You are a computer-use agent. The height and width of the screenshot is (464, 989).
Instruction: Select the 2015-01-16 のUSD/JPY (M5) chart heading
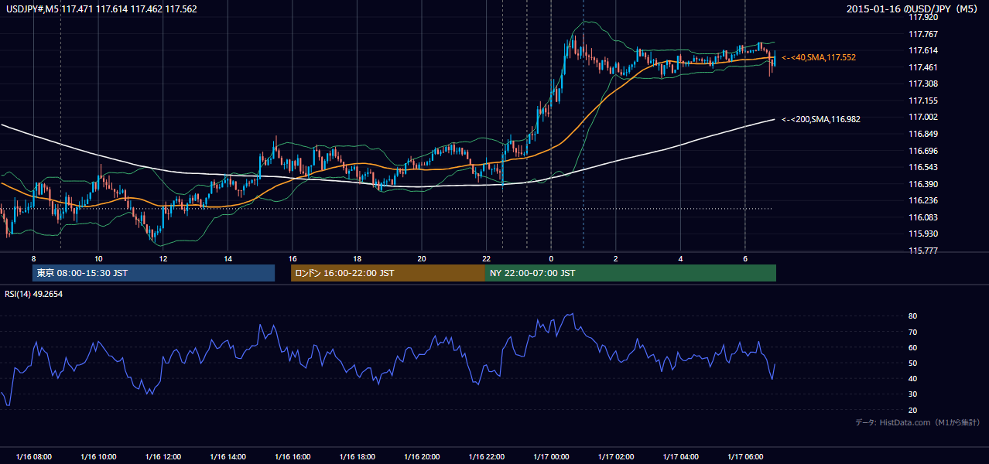point(913,9)
